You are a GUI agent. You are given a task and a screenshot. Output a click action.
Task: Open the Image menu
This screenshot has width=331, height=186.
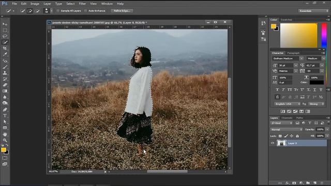35,4
